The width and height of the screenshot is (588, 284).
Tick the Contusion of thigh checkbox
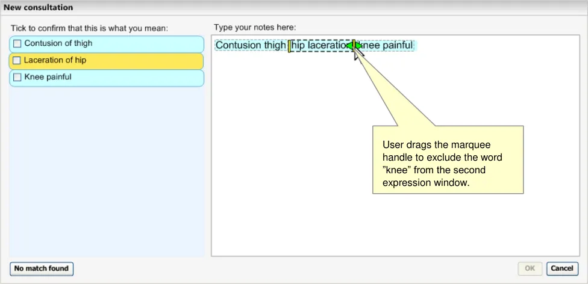pyautogui.click(x=17, y=44)
